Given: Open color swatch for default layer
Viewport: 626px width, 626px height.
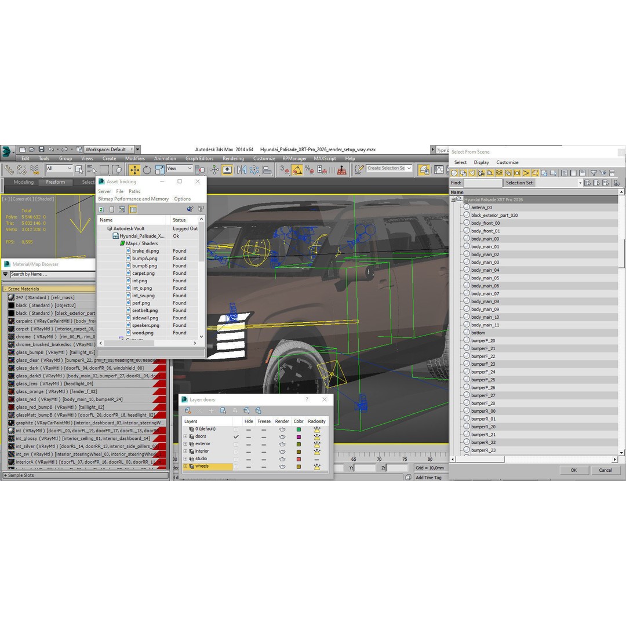Looking at the screenshot, I should (x=299, y=430).
